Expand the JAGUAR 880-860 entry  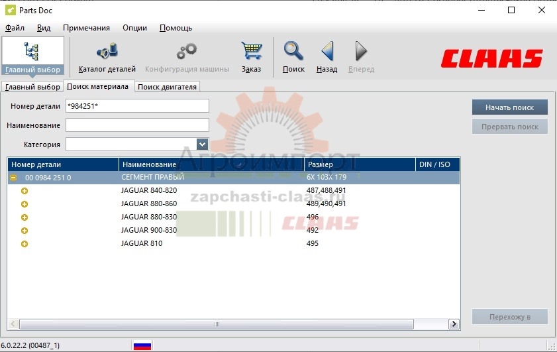[24, 204]
